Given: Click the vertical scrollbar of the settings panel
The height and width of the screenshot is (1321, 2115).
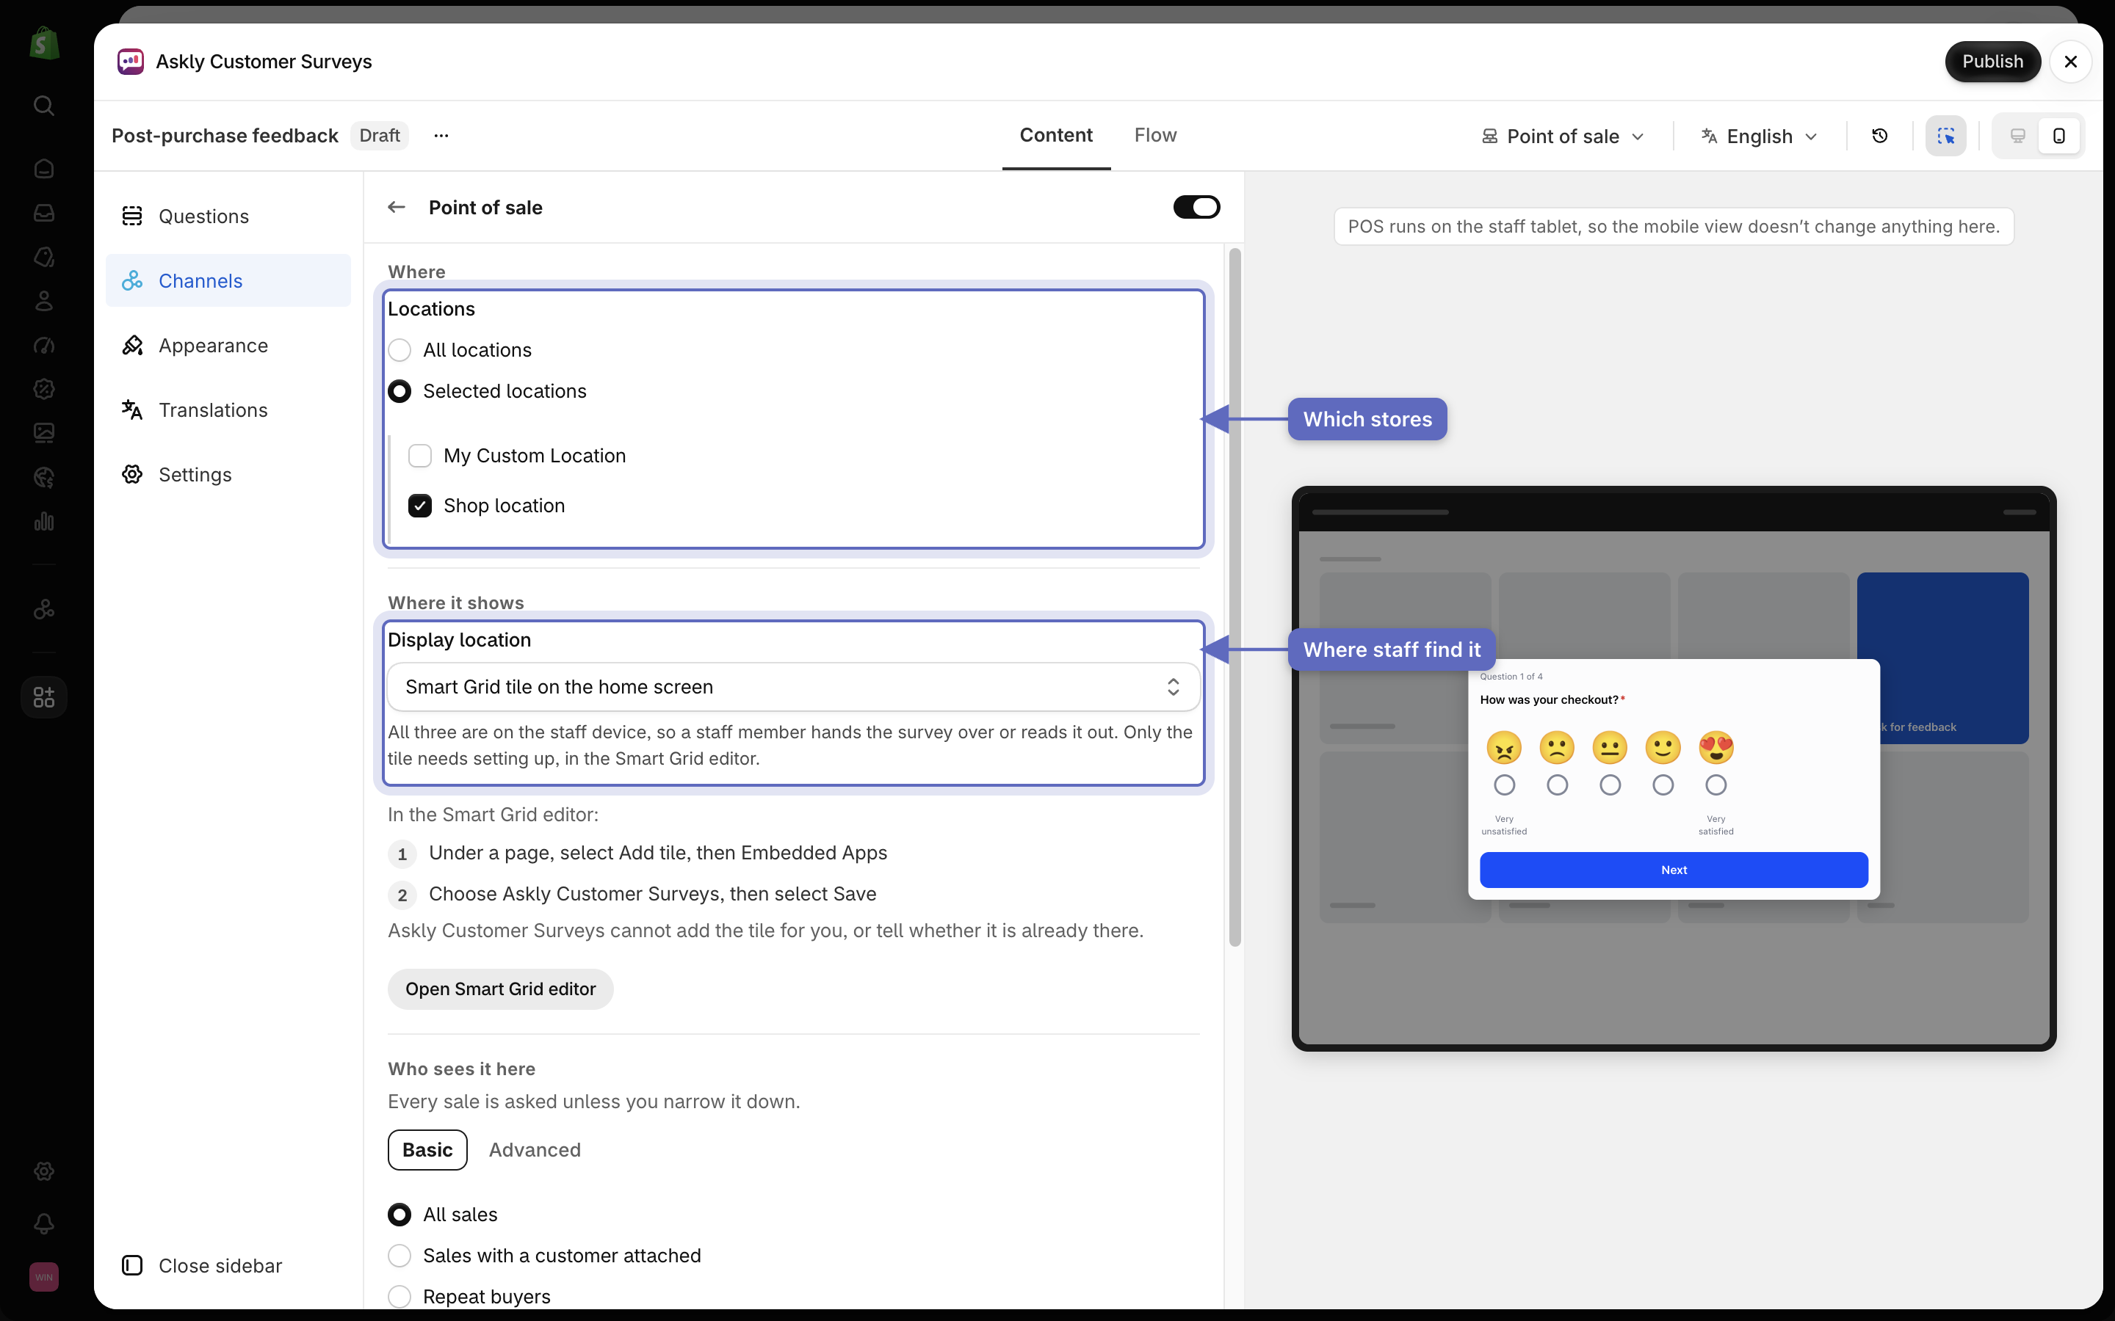Looking at the screenshot, I should coord(1235,597).
